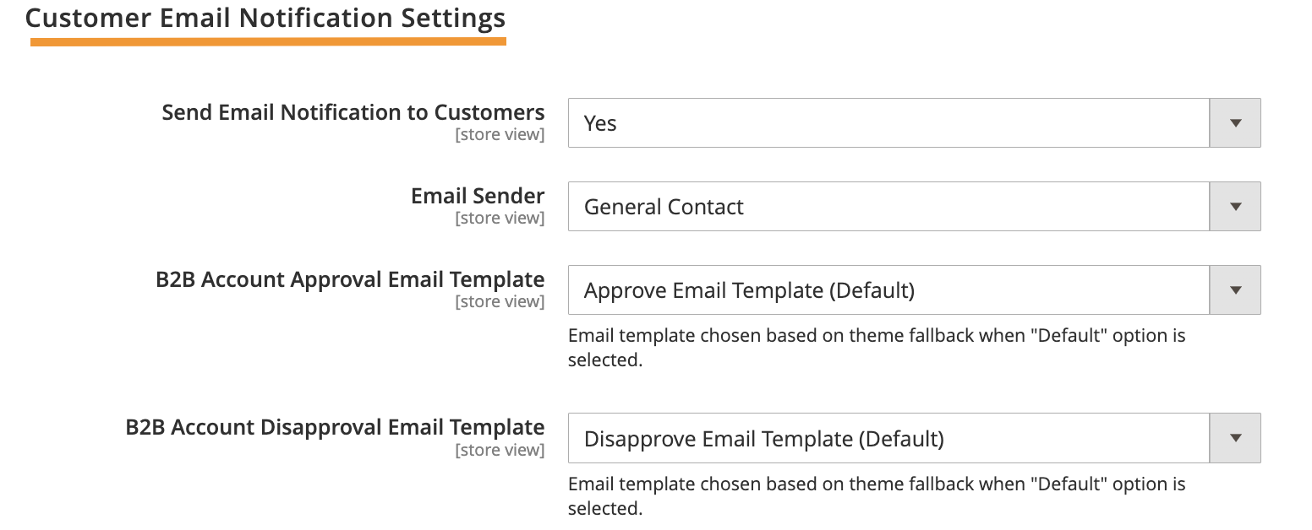Click the arrow beside General Contact
The image size is (1312, 530).
pos(1234,206)
